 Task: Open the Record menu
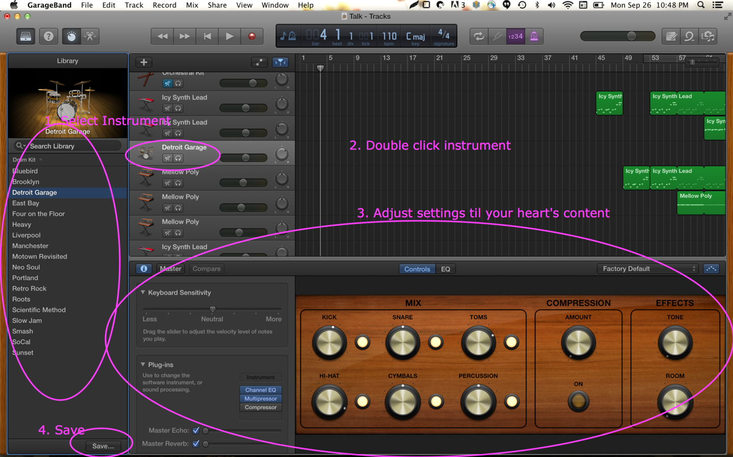tap(164, 5)
